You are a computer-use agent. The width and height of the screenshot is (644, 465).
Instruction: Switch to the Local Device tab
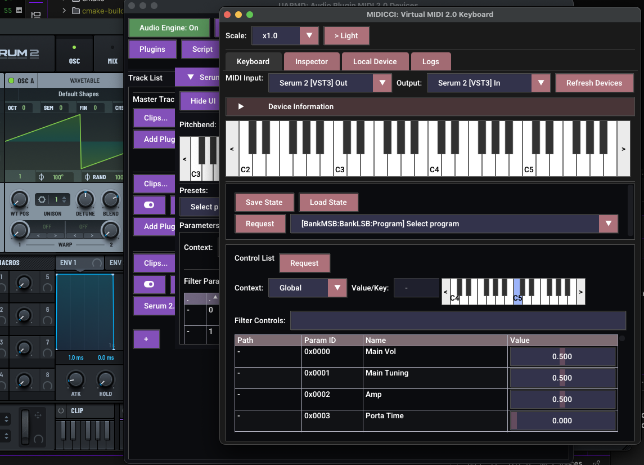click(x=375, y=62)
